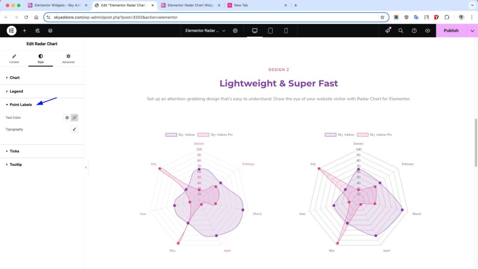Open Google Translate extension icon

416,17
